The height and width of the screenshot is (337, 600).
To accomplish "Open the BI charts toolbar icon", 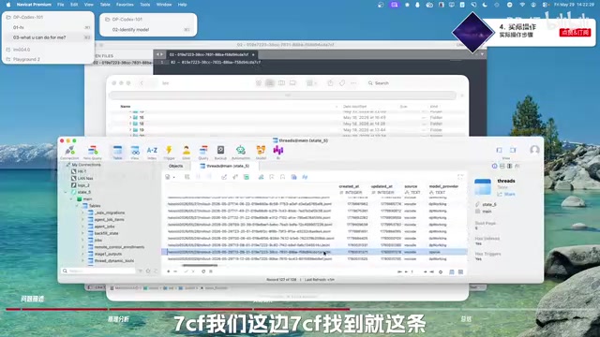I will tap(278, 152).
